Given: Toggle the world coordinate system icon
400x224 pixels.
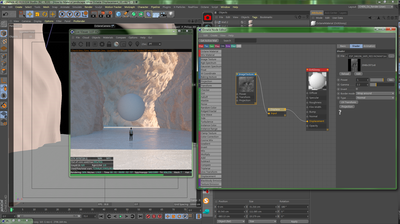Looking at the screenshot, I should (x=85, y=14).
